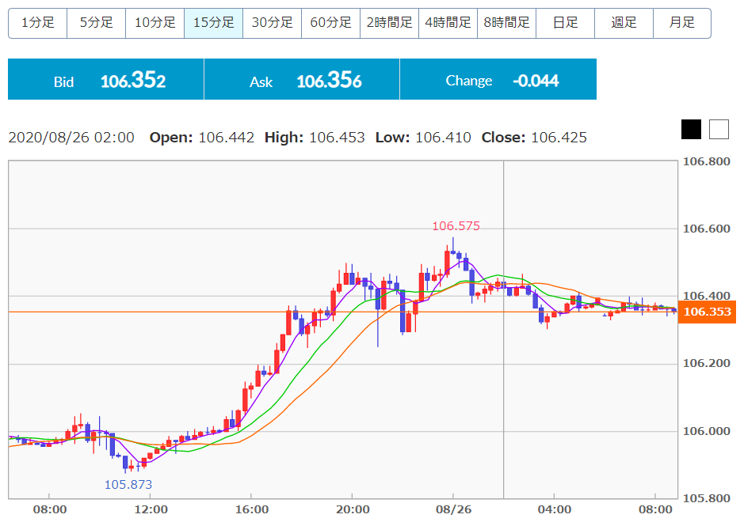Click the 106.575 high price marker
744x522 pixels.
pos(456,226)
